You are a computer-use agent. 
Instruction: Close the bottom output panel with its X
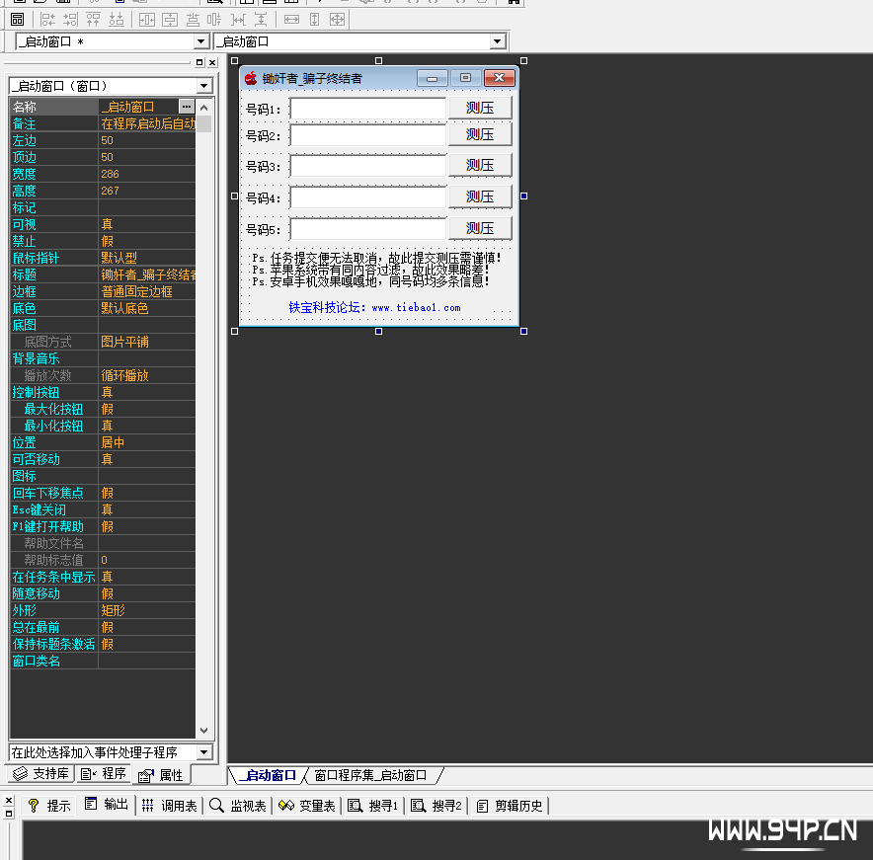(x=8, y=800)
